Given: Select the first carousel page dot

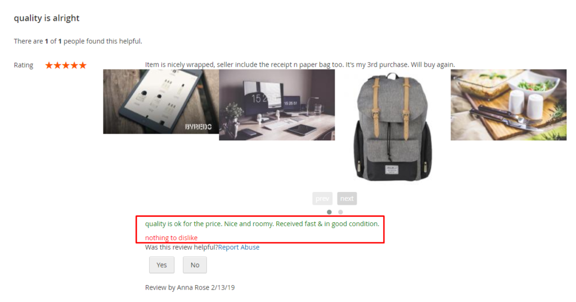Looking at the screenshot, I should click(329, 212).
